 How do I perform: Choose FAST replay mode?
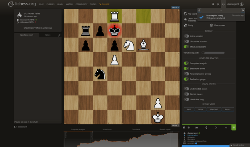tap(189, 109)
